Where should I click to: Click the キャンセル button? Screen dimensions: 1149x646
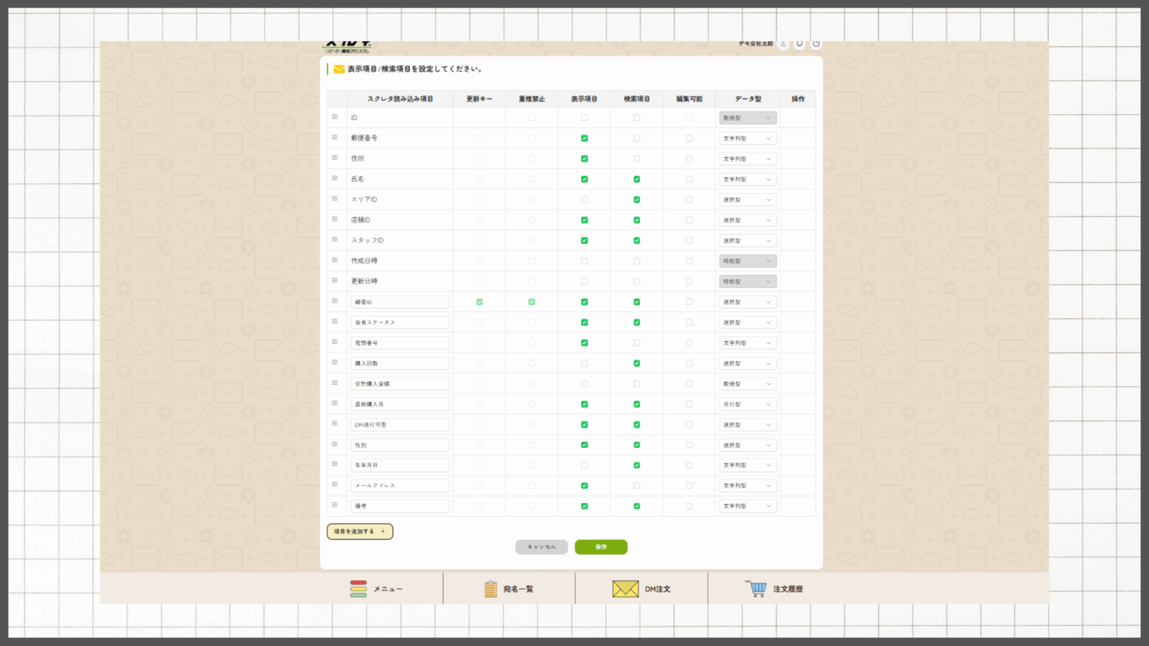click(541, 547)
